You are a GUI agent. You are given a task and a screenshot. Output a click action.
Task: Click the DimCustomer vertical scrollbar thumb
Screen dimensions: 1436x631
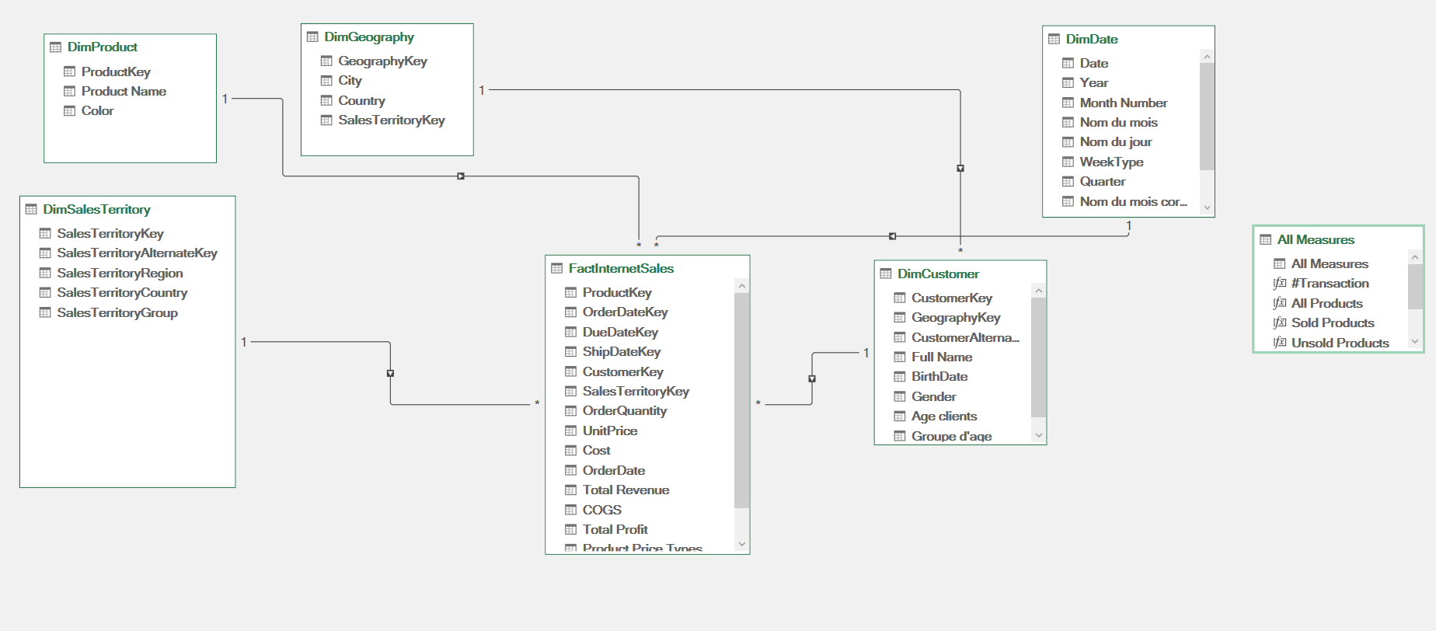click(x=1038, y=357)
